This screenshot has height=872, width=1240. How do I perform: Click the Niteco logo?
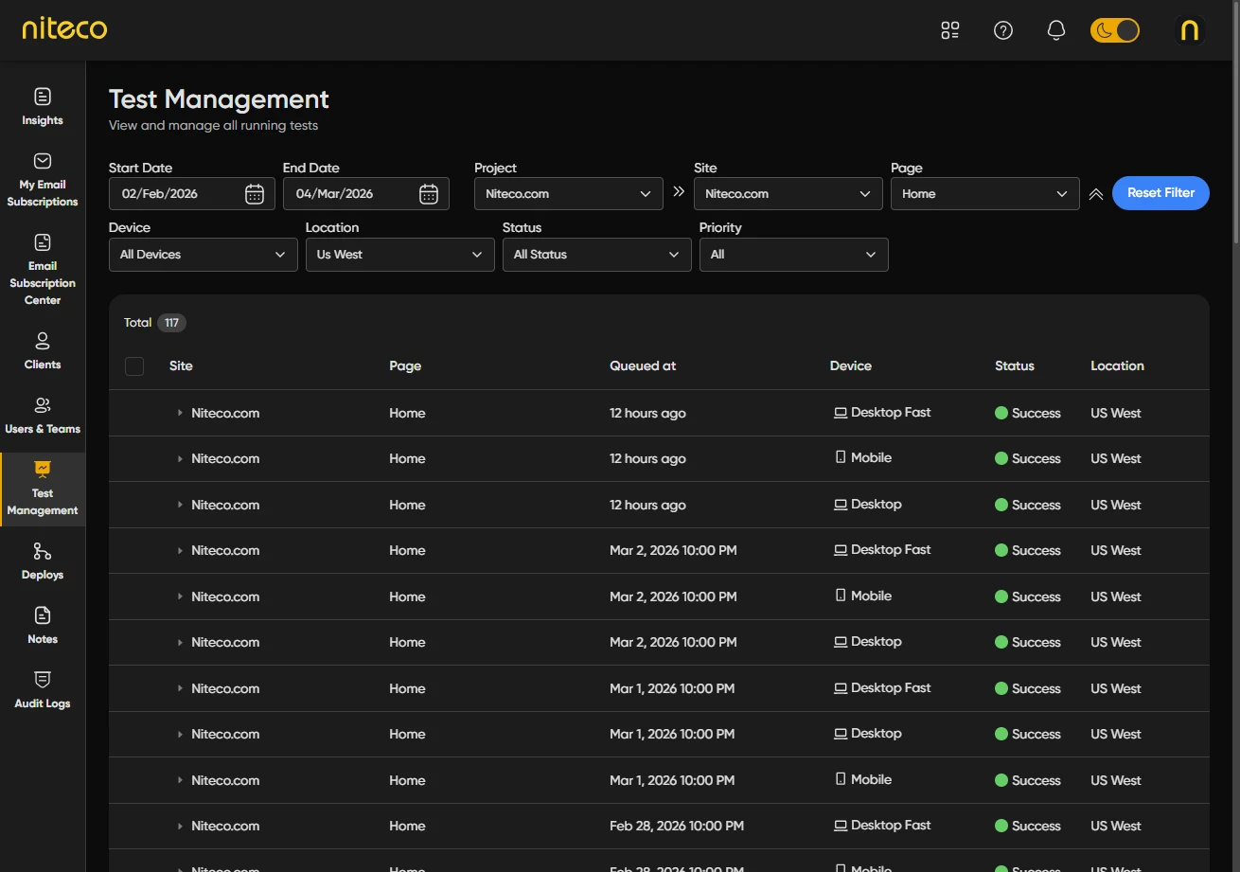(64, 29)
